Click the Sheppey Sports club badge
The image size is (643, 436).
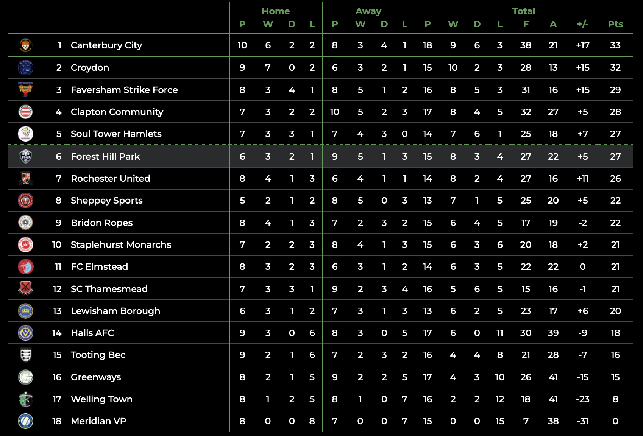[26, 200]
